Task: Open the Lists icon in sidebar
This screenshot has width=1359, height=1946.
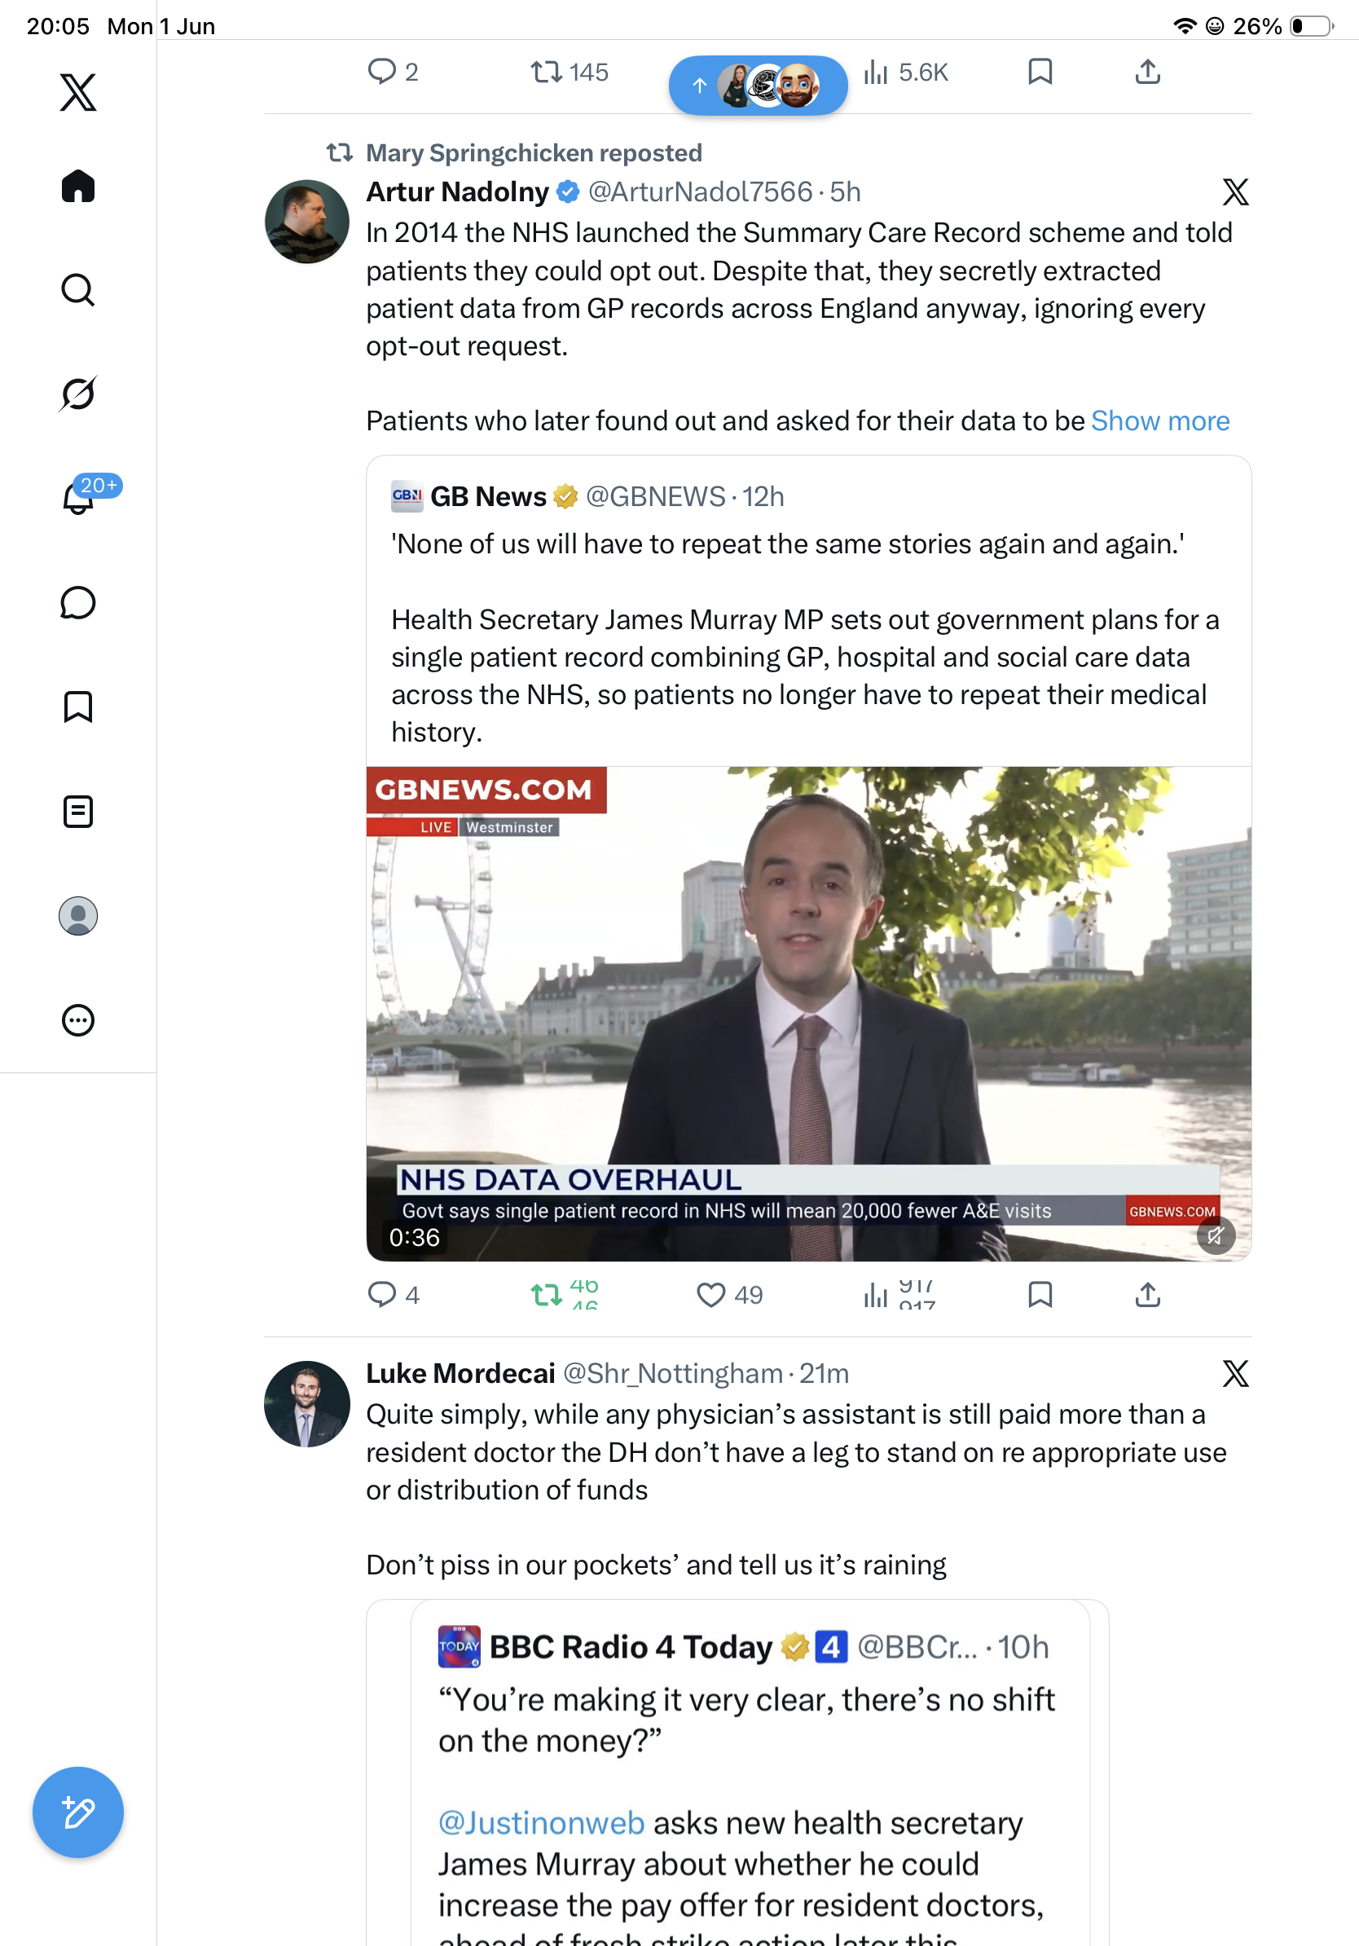Action: point(78,812)
